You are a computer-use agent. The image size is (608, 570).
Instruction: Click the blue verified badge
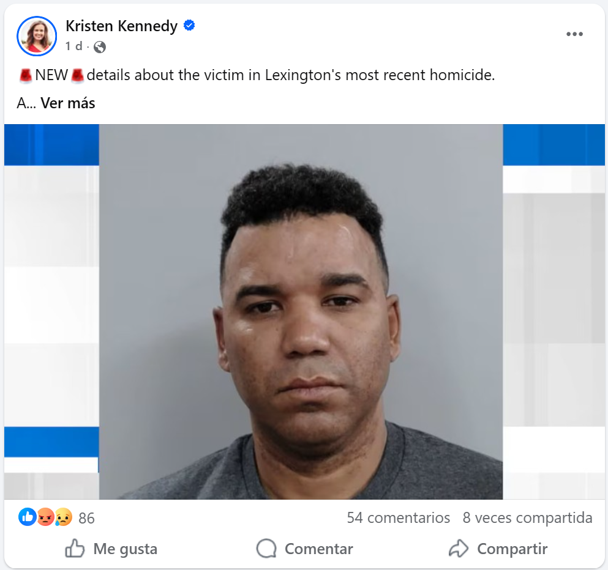click(189, 26)
